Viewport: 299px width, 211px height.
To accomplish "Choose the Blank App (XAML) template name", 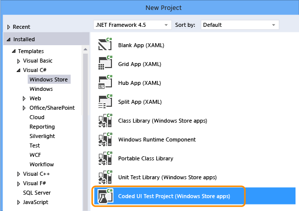I will (141, 45).
